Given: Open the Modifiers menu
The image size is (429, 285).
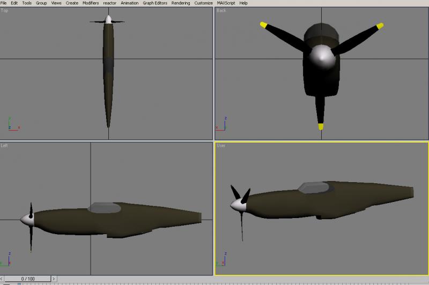Looking at the screenshot, I should [x=91, y=3].
